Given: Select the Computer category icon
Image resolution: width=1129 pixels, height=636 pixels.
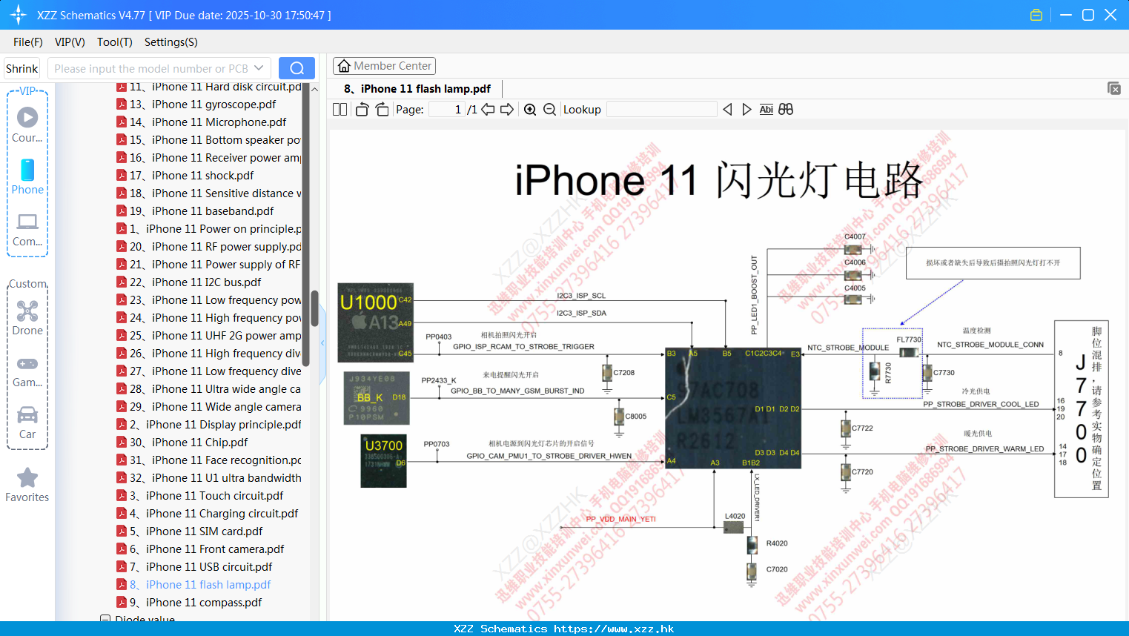Looking at the screenshot, I should (27, 230).
